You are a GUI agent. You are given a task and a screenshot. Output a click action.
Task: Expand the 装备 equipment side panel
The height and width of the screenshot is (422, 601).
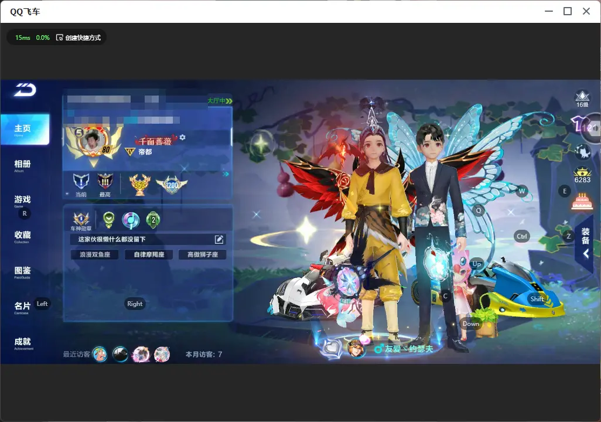(x=585, y=243)
